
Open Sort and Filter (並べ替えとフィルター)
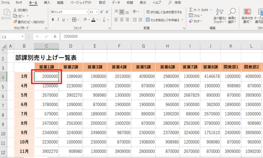coord(220,16)
